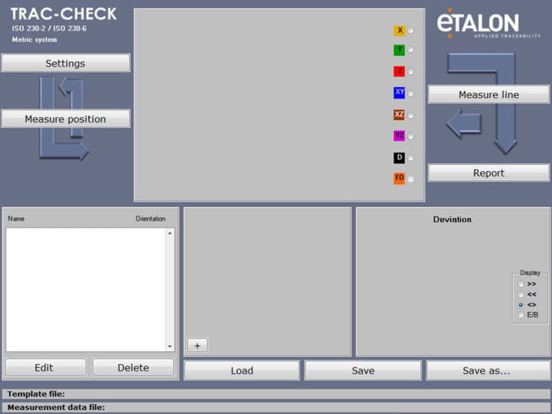Click the red Z axis color icon
The width and height of the screenshot is (552, 414).
point(400,71)
